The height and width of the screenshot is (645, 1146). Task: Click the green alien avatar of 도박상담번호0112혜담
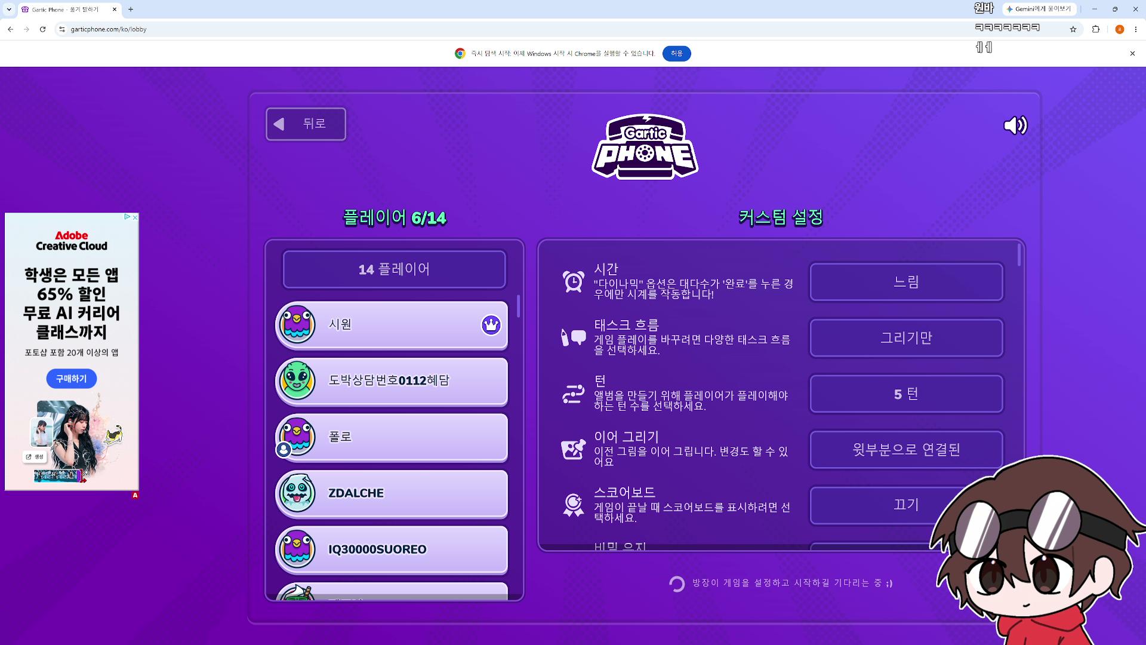click(297, 380)
